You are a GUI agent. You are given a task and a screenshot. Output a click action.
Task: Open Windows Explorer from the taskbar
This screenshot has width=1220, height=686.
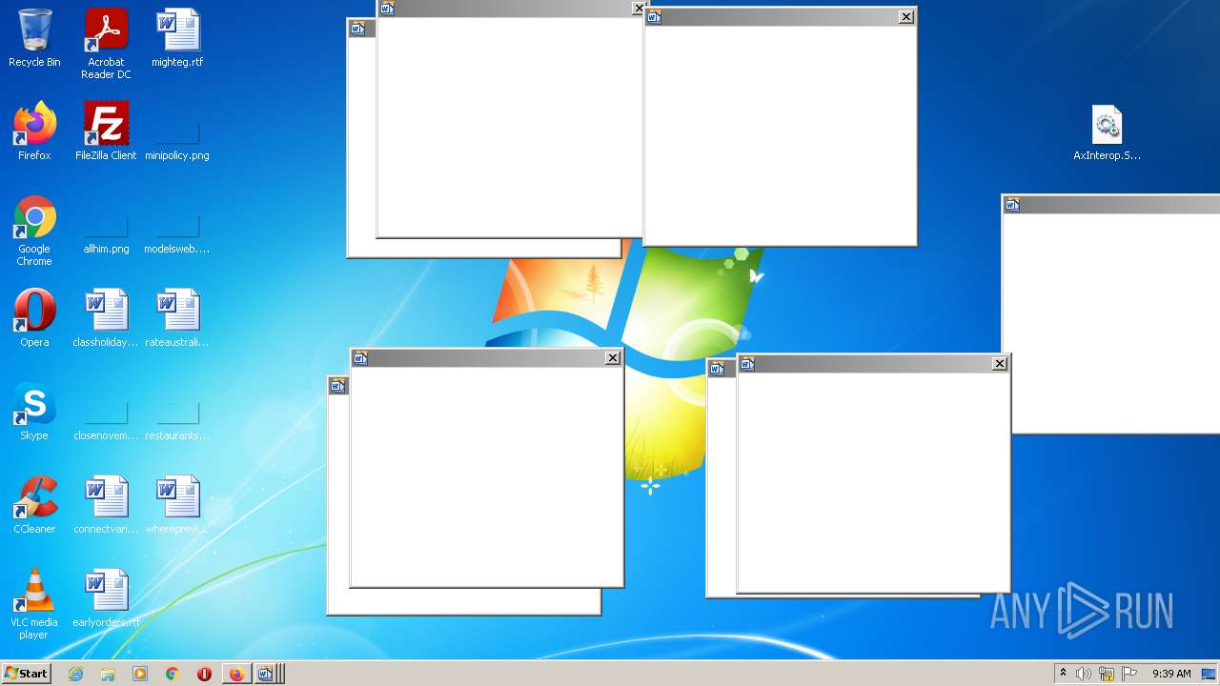point(108,674)
